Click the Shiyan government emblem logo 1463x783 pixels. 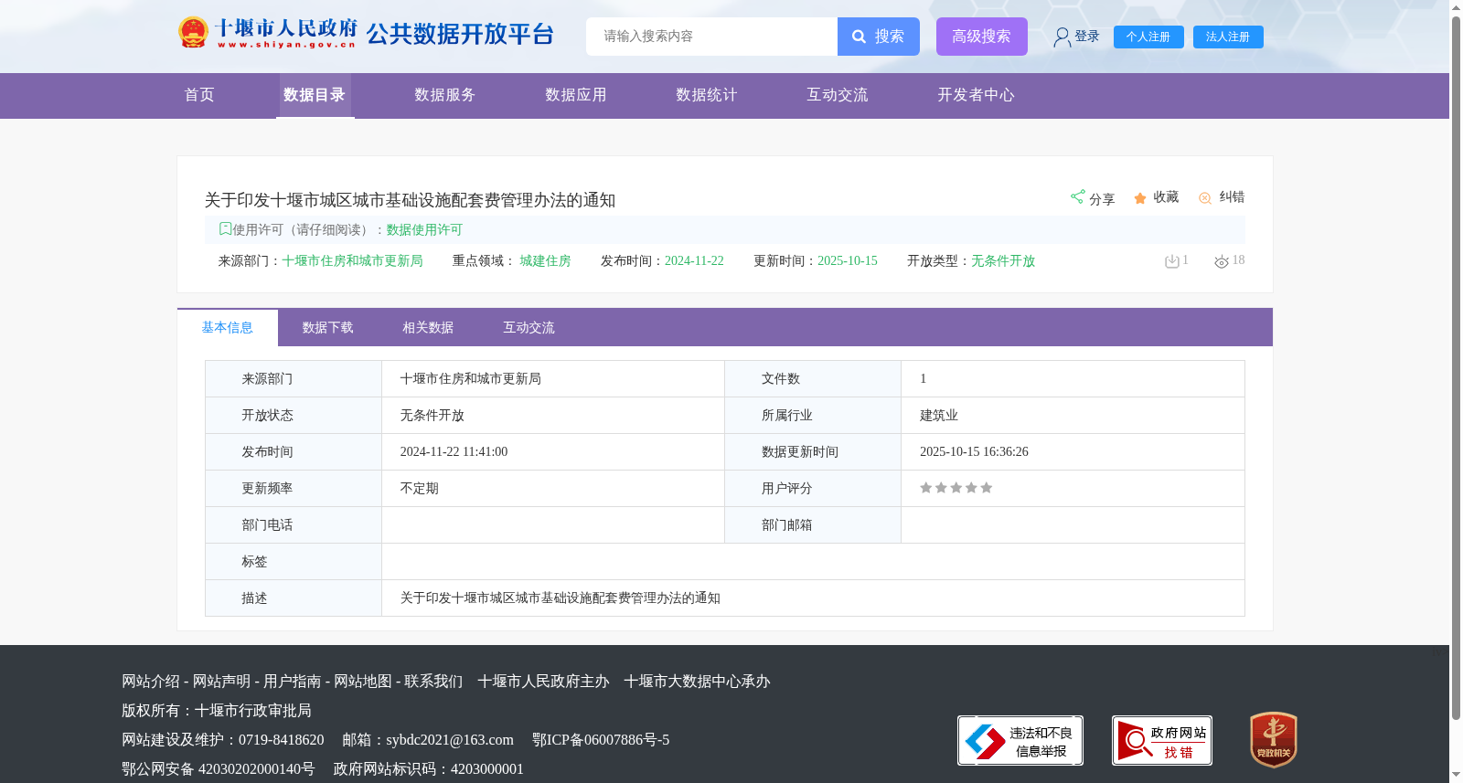[x=193, y=33]
